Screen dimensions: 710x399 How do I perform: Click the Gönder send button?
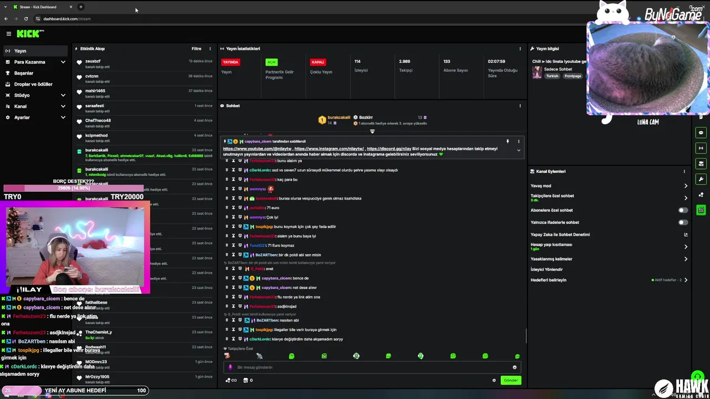(x=511, y=380)
